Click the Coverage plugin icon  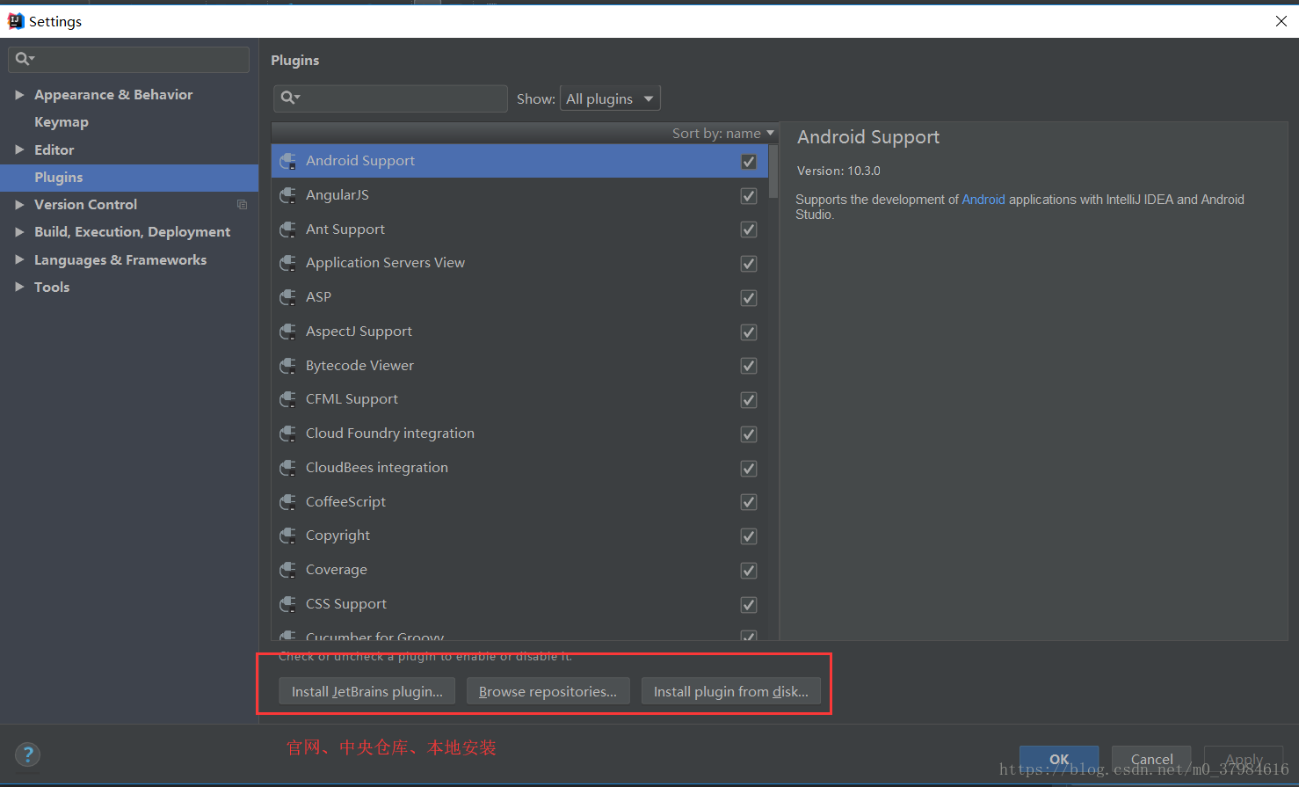(x=287, y=570)
